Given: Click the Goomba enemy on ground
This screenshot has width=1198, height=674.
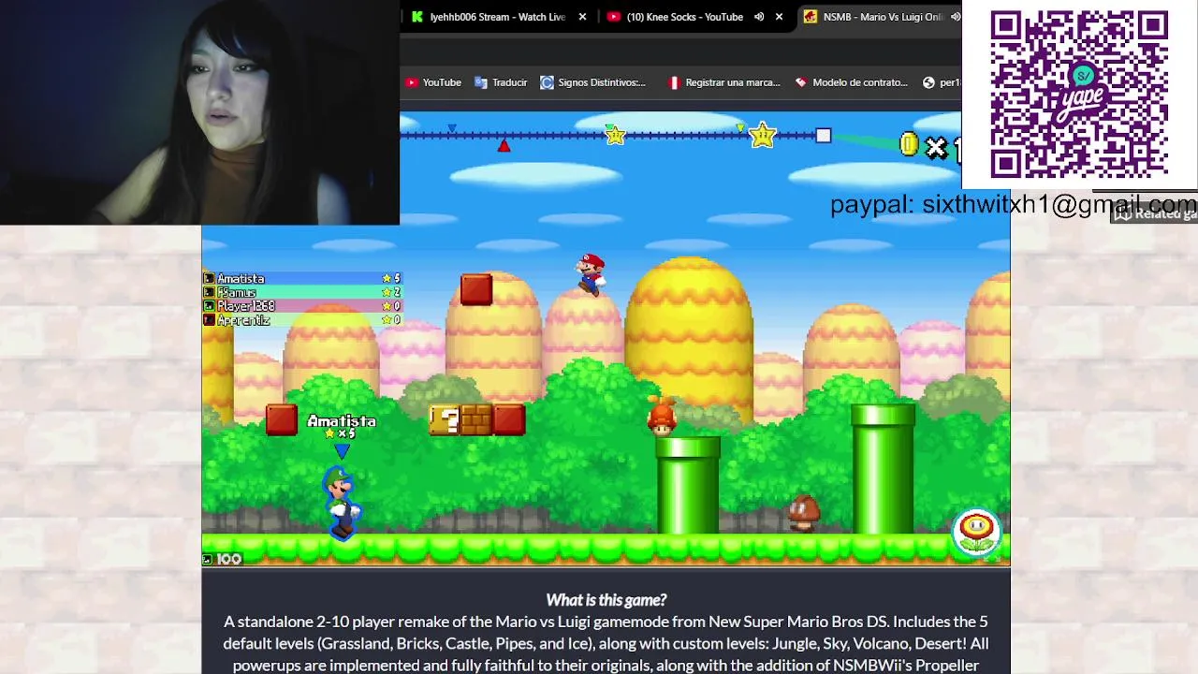Looking at the screenshot, I should [x=803, y=514].
